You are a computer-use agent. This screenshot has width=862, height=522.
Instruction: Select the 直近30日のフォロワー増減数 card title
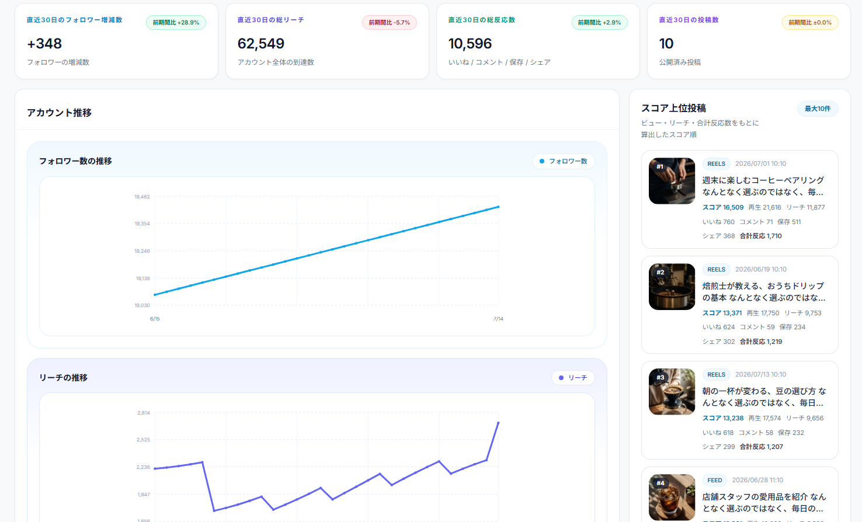pos(75,20)
